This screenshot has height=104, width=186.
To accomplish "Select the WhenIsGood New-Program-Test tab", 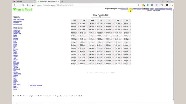I will click(x=48, y=1).
